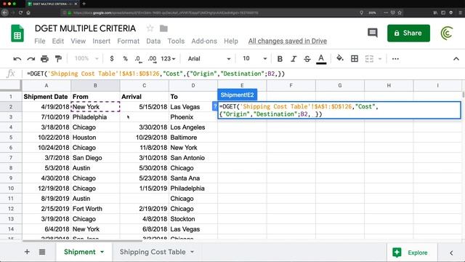Select row 5 header
The image size is (465, 262).
[11, 138]
